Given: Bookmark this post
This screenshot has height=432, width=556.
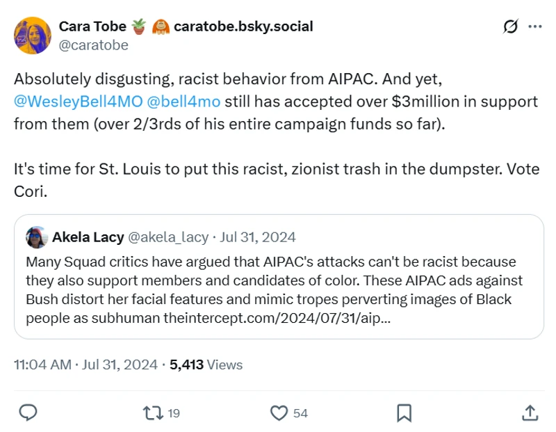Looking at the screenshot, I should 404,413.
